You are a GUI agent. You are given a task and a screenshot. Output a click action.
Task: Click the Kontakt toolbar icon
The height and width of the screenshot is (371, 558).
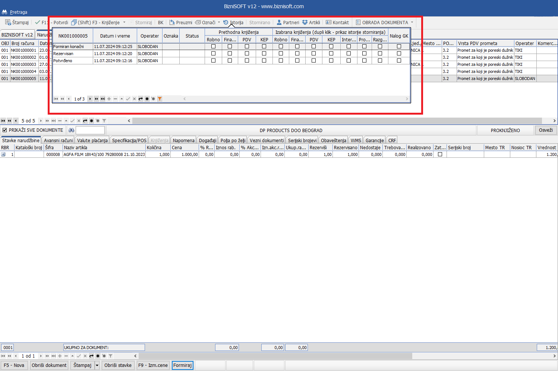pos(328,22)
